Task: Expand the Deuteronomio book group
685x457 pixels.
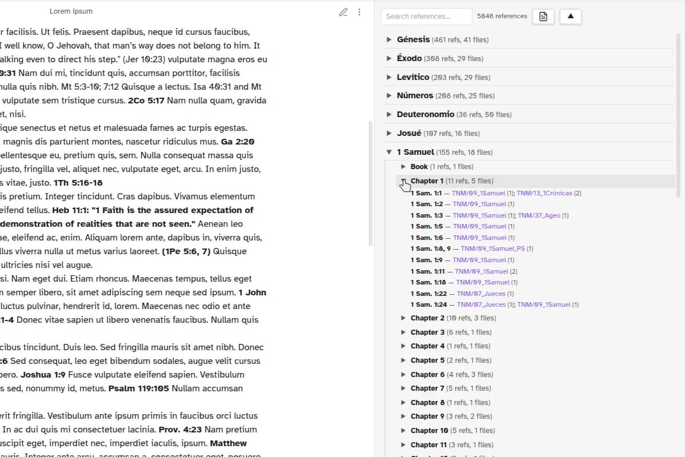Action: [389, 114]
